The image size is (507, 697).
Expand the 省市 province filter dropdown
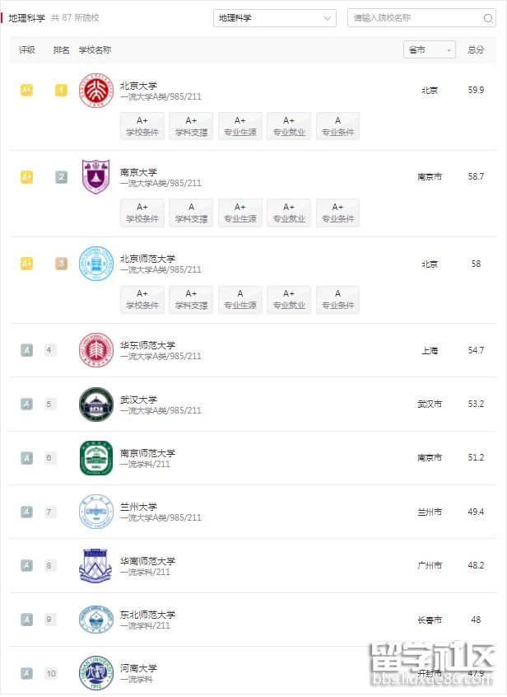click(x=430, y=50)
